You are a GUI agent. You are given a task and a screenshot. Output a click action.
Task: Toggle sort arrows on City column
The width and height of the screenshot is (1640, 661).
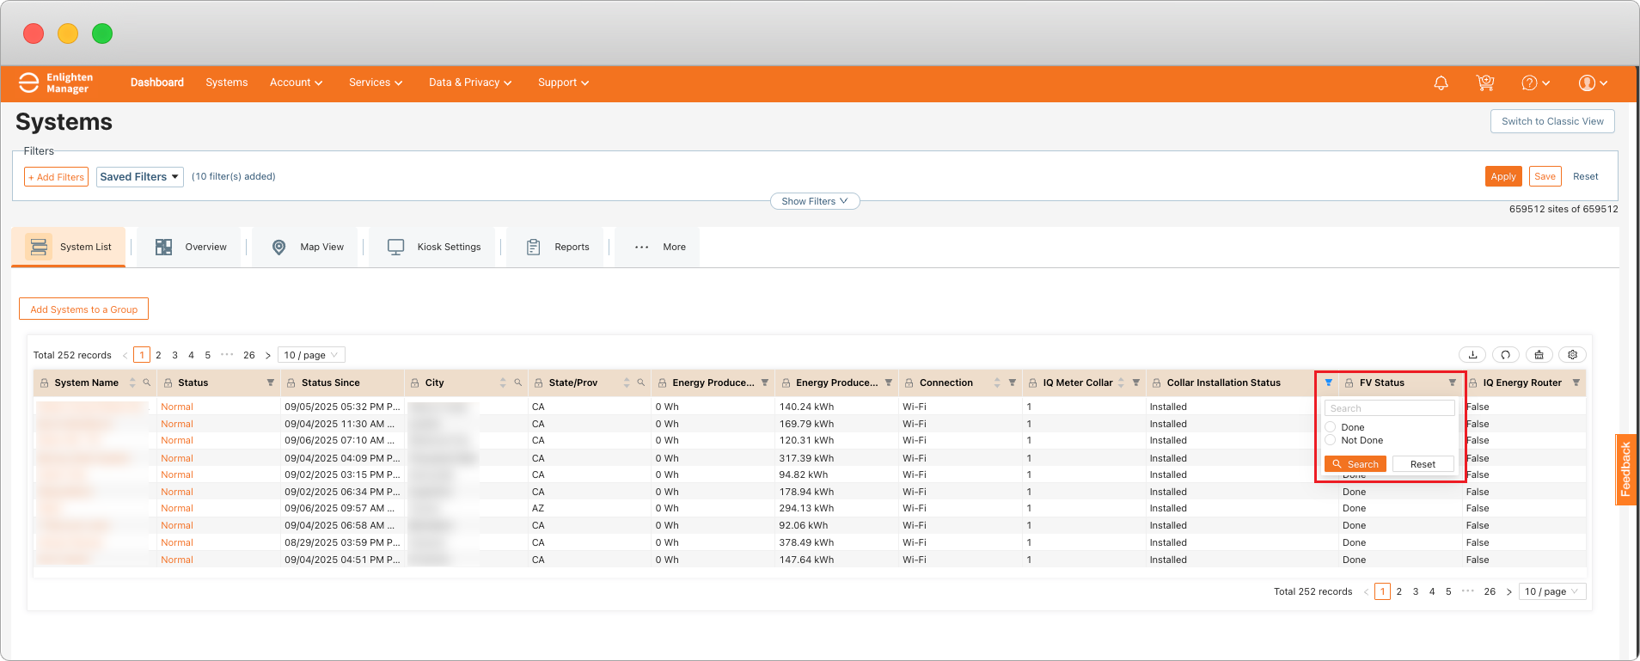(503, 383)
